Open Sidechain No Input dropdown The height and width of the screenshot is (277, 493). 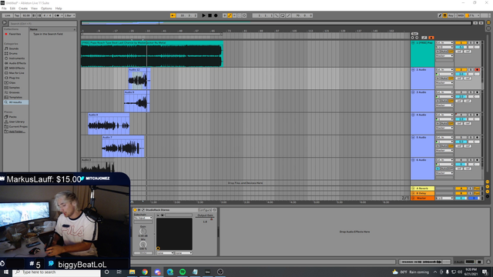tap(143, 218)
